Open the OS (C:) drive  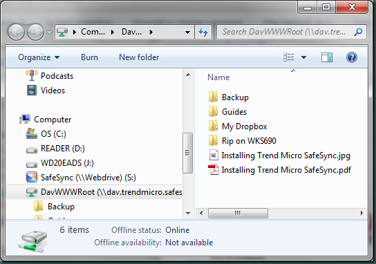53,134
